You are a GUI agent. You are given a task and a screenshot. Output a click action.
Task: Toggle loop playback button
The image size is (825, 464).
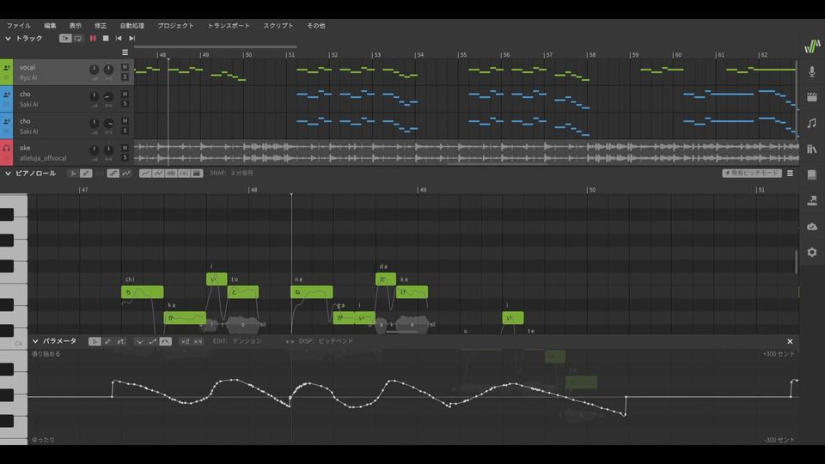click(x=78, y=39)
